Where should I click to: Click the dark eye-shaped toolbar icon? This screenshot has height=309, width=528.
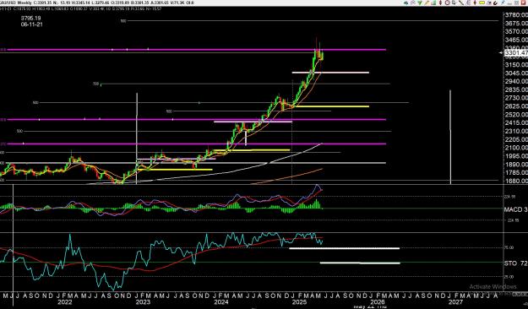pos(406,3)
